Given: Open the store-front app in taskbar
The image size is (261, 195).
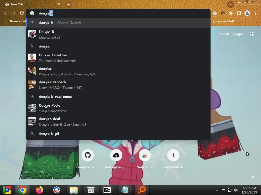Looking at the screenshot, I should click(91, 190).
